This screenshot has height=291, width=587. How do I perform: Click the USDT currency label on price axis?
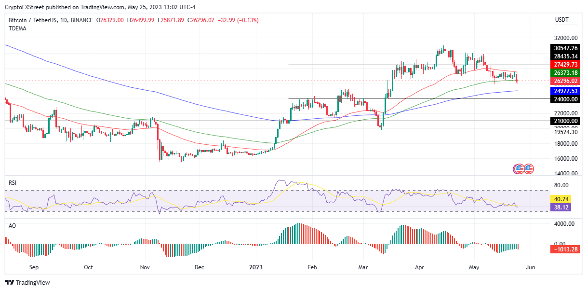pos(562,20)
